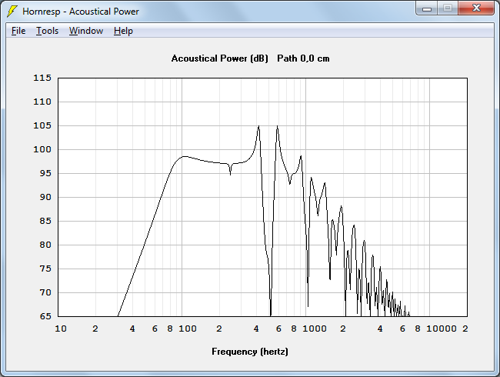
Task: Click the 105 y-axis label
Action: 42,125
